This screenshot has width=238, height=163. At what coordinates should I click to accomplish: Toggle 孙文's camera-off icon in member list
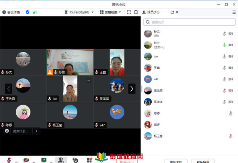point(231,34)
